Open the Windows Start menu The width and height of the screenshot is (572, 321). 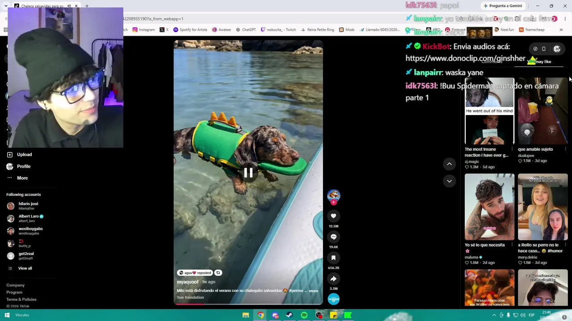pyautogui.click(x=7, y=315)
